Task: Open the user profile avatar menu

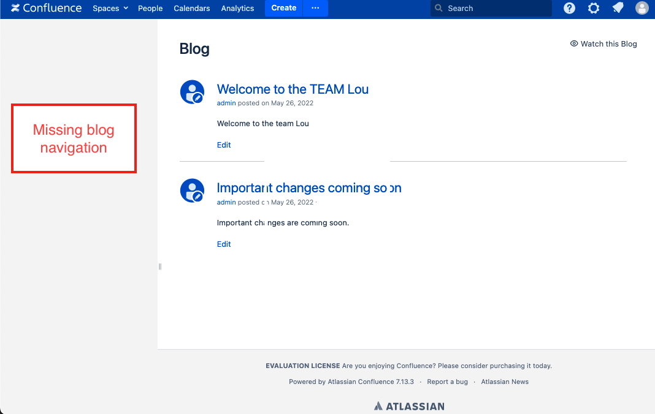Action: pyautogui.click(x=642, y=8)
